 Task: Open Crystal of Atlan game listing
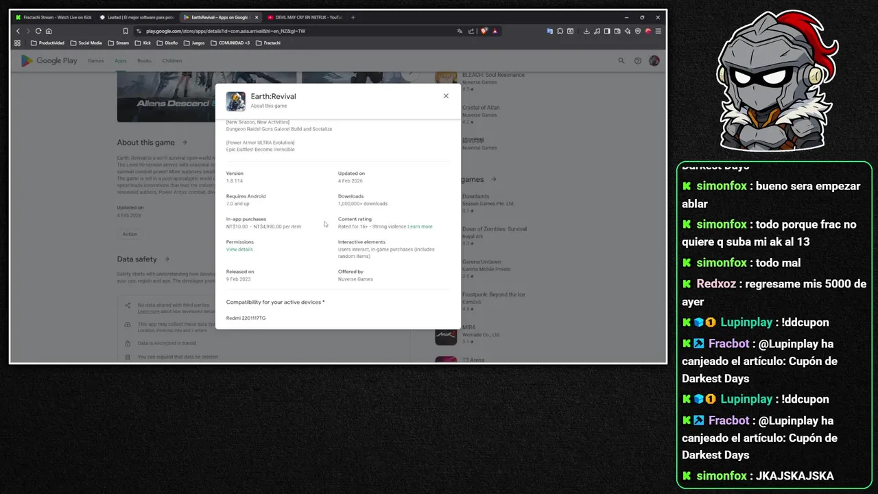[481, 108]
